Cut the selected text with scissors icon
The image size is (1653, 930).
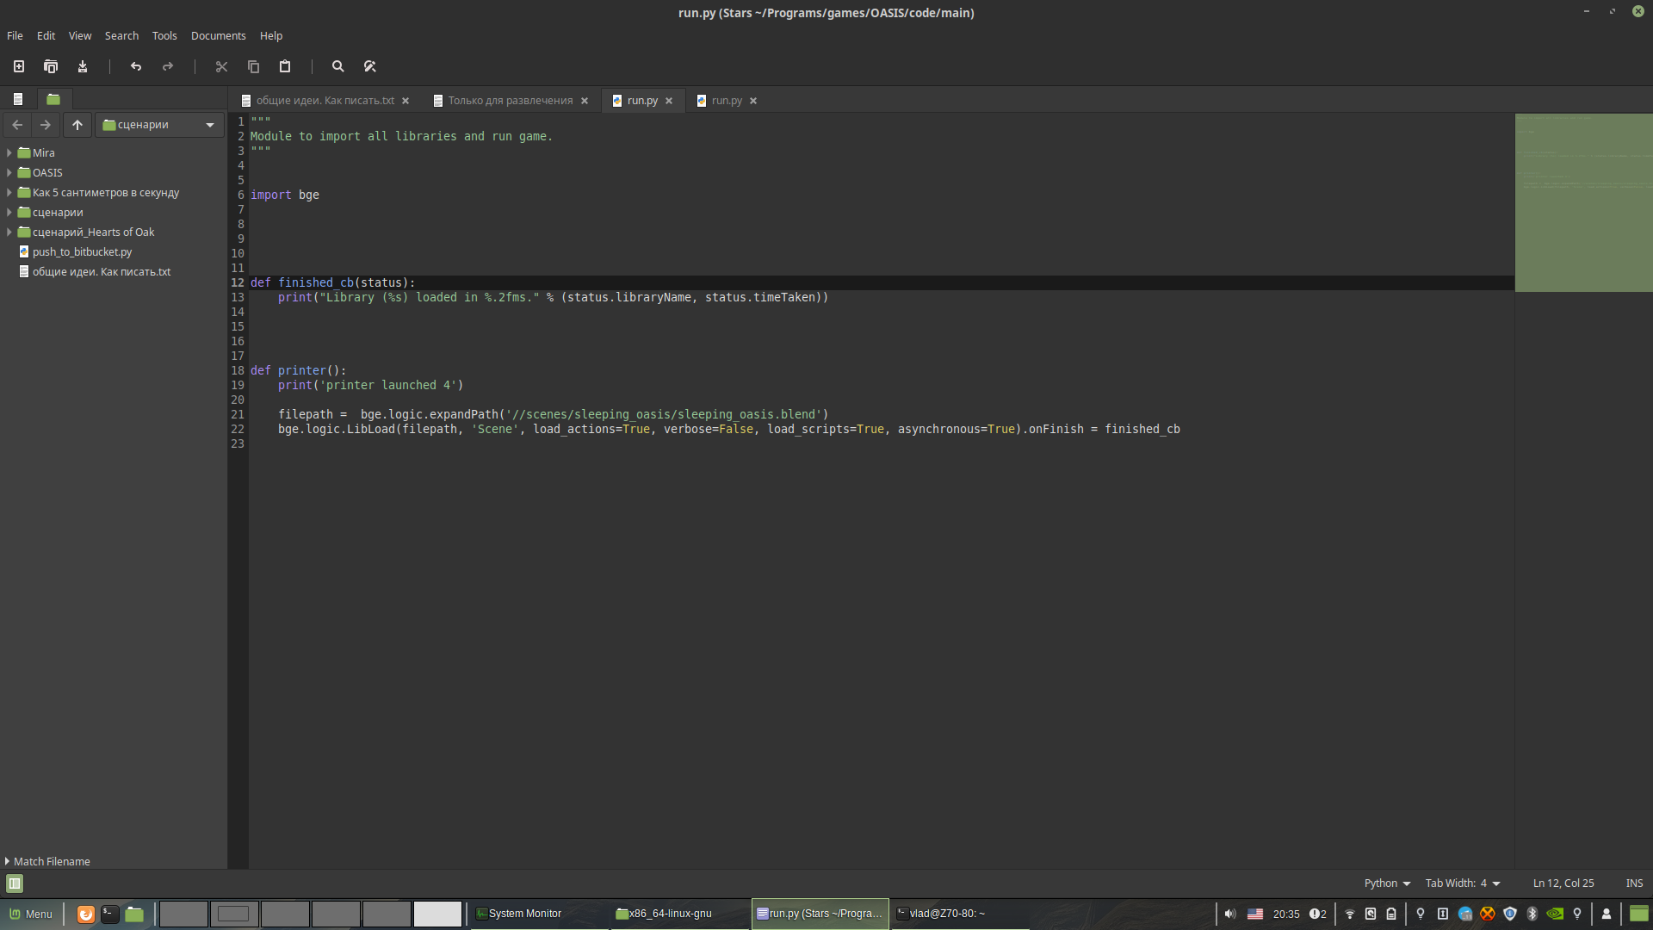[221, 66]
